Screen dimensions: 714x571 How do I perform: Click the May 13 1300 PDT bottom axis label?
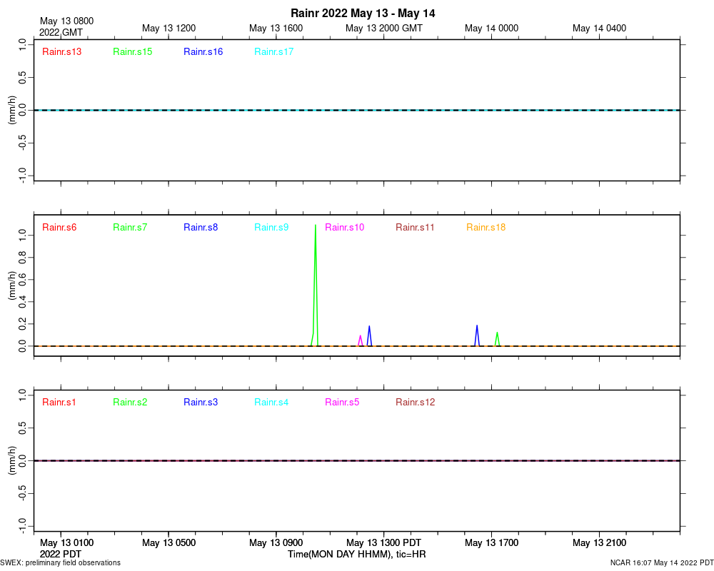point(384,542)
